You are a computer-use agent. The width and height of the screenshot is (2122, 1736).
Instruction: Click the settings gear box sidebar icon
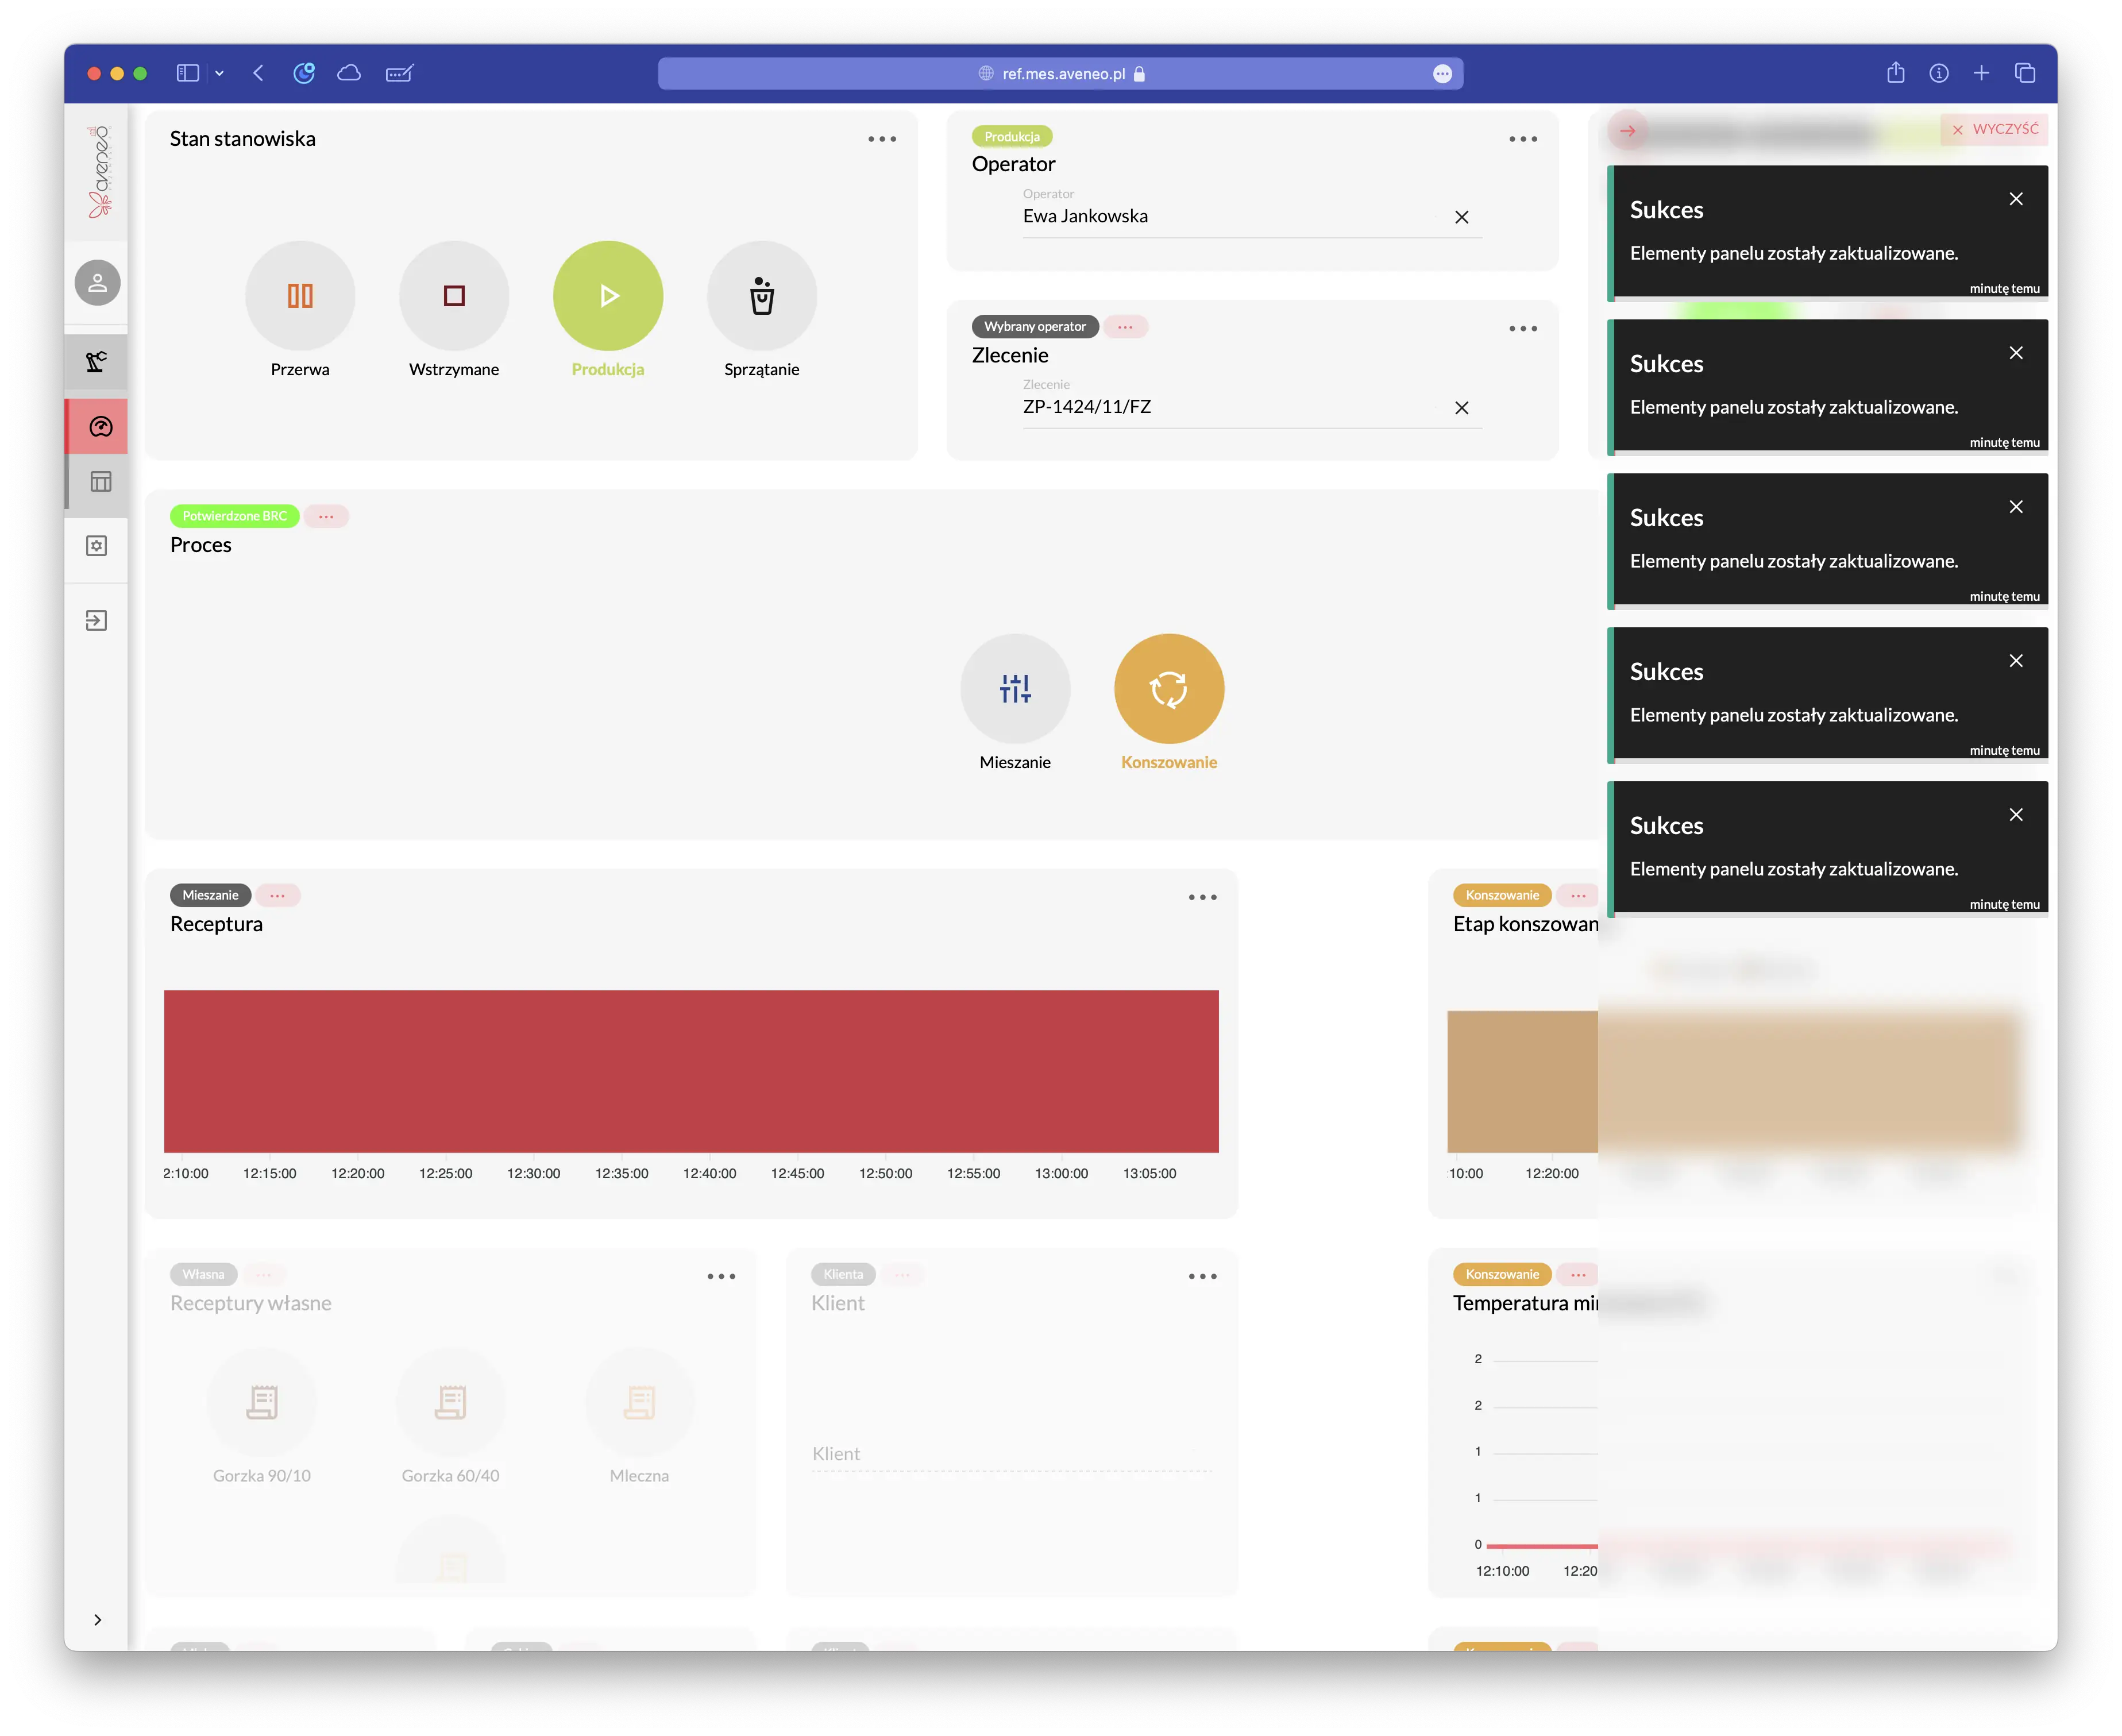click(x=97, y=546)
